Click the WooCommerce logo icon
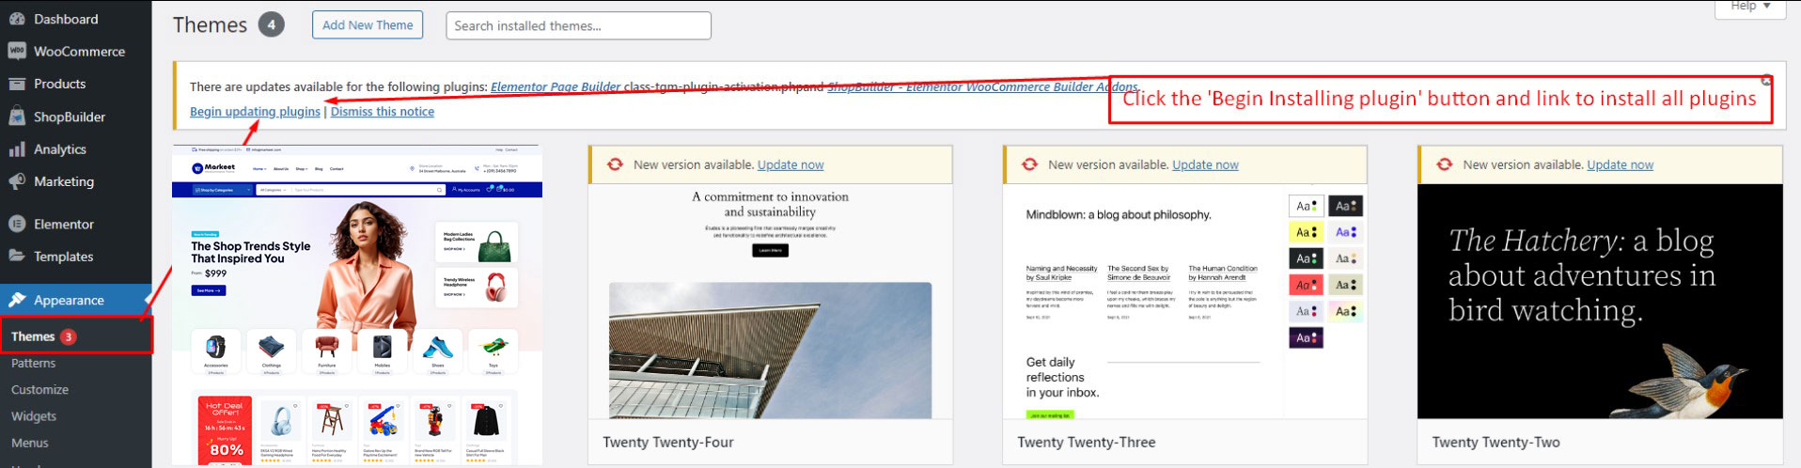 pos(17,52)
